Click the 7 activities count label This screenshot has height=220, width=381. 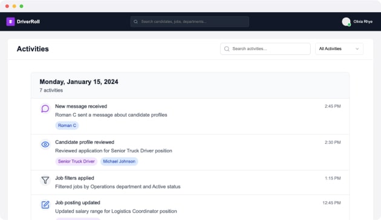pyautogui.click(x=51, y=90)
